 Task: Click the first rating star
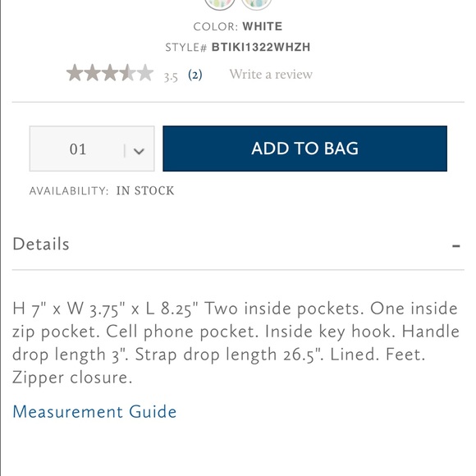[x=75, y=73]
